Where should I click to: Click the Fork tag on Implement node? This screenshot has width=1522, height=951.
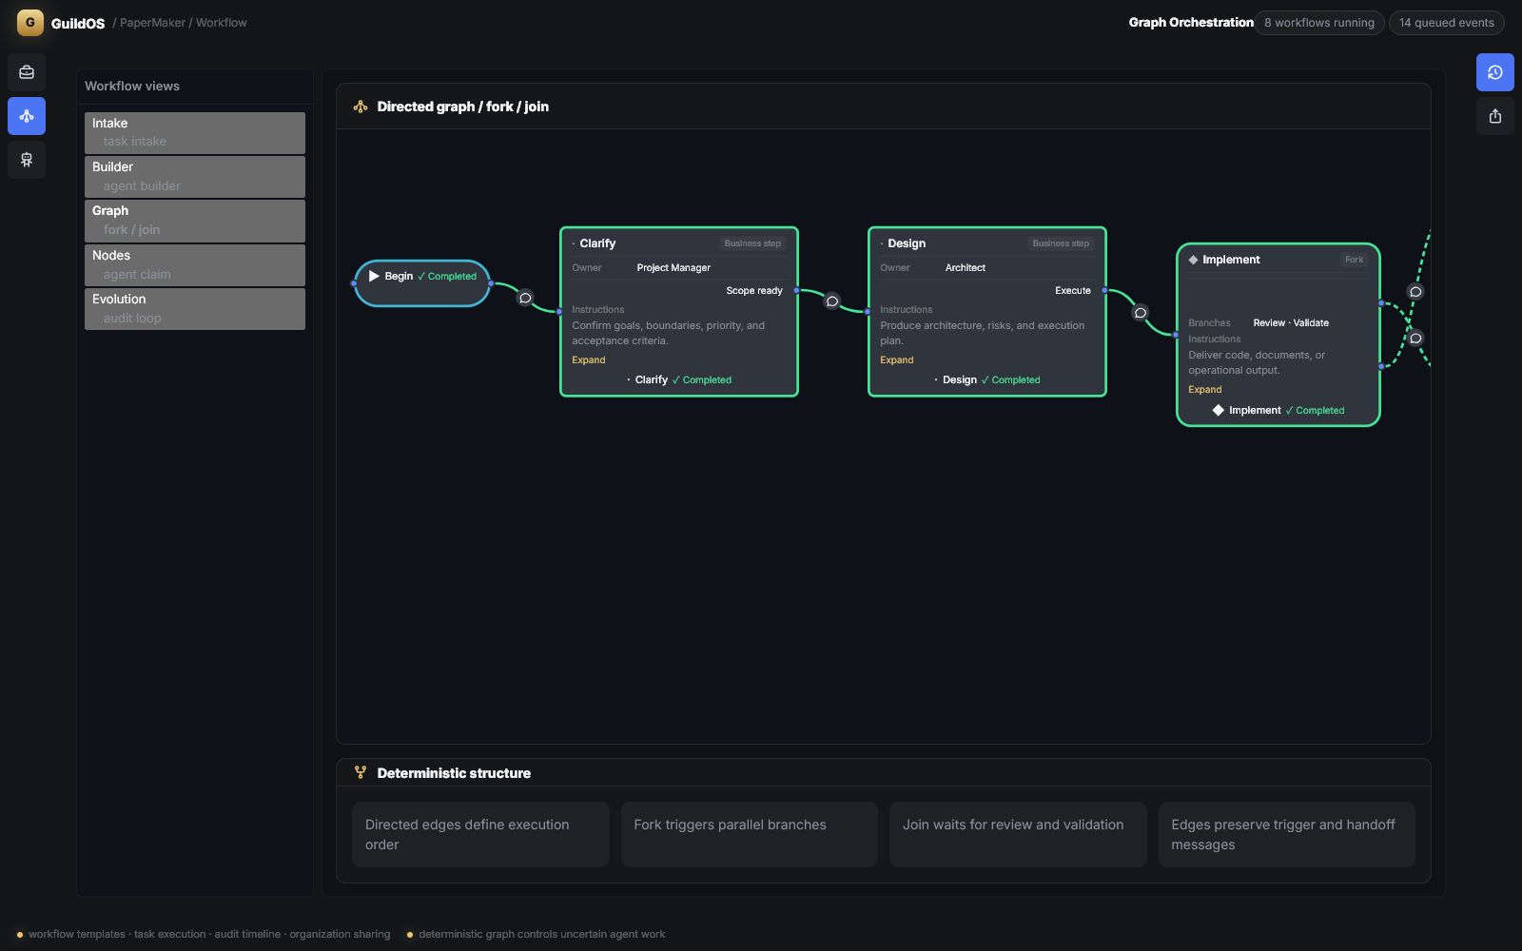(x=1354, y=260)
